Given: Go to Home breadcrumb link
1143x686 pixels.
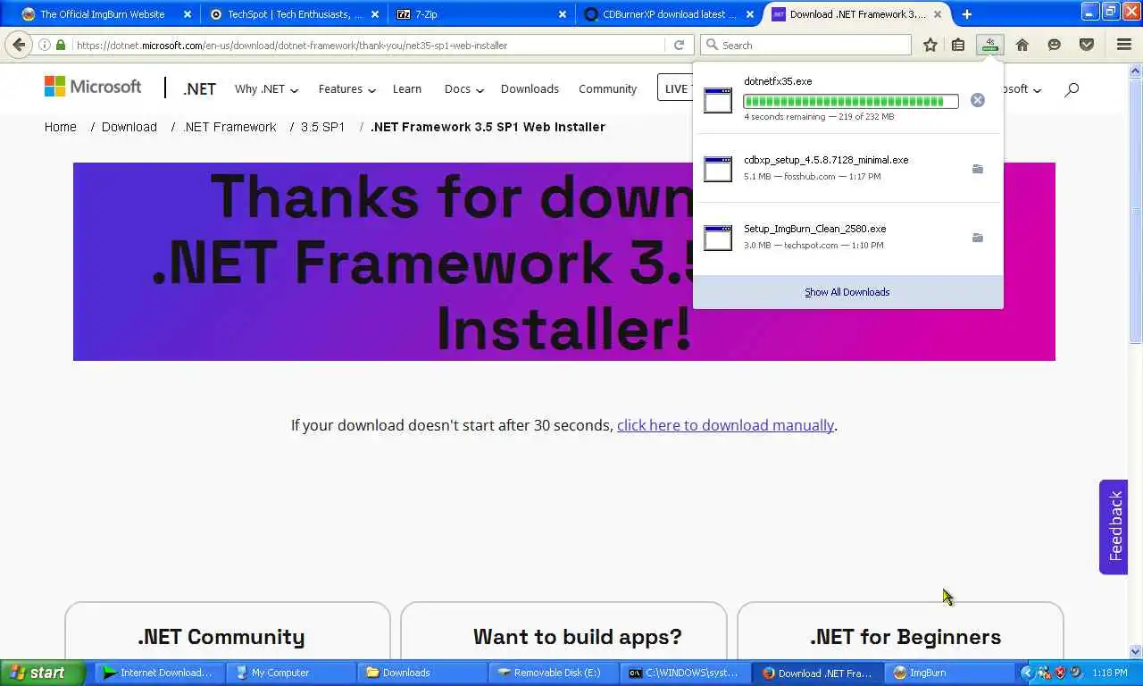Looking at the screenshot, I should [x=61, y=127].
